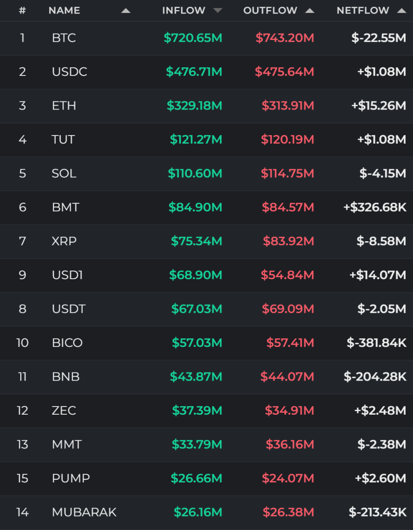
Task: Open the USDC token row
Action: (206, 72)
